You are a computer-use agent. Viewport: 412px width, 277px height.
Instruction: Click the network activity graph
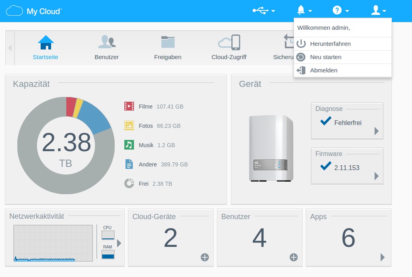53,243
